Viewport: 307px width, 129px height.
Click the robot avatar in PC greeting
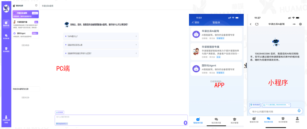point(67,25)
